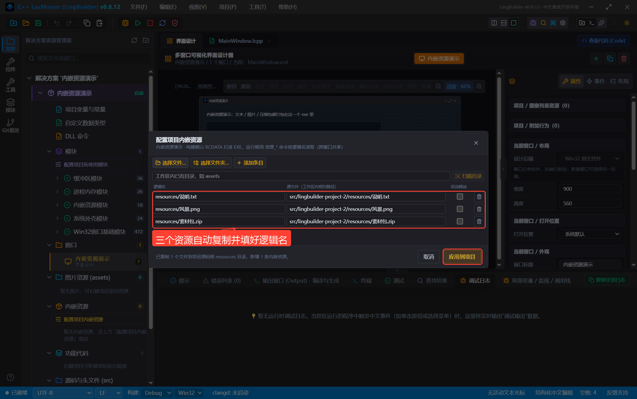Switch to the 事件 properties tab
Screen dimensions: 637x399
click(596, 81)
